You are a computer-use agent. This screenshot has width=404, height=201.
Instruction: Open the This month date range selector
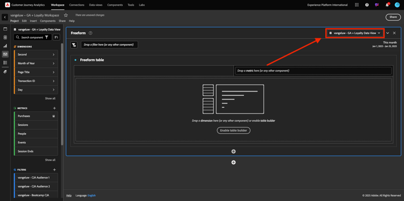click(x=385, y=44)
